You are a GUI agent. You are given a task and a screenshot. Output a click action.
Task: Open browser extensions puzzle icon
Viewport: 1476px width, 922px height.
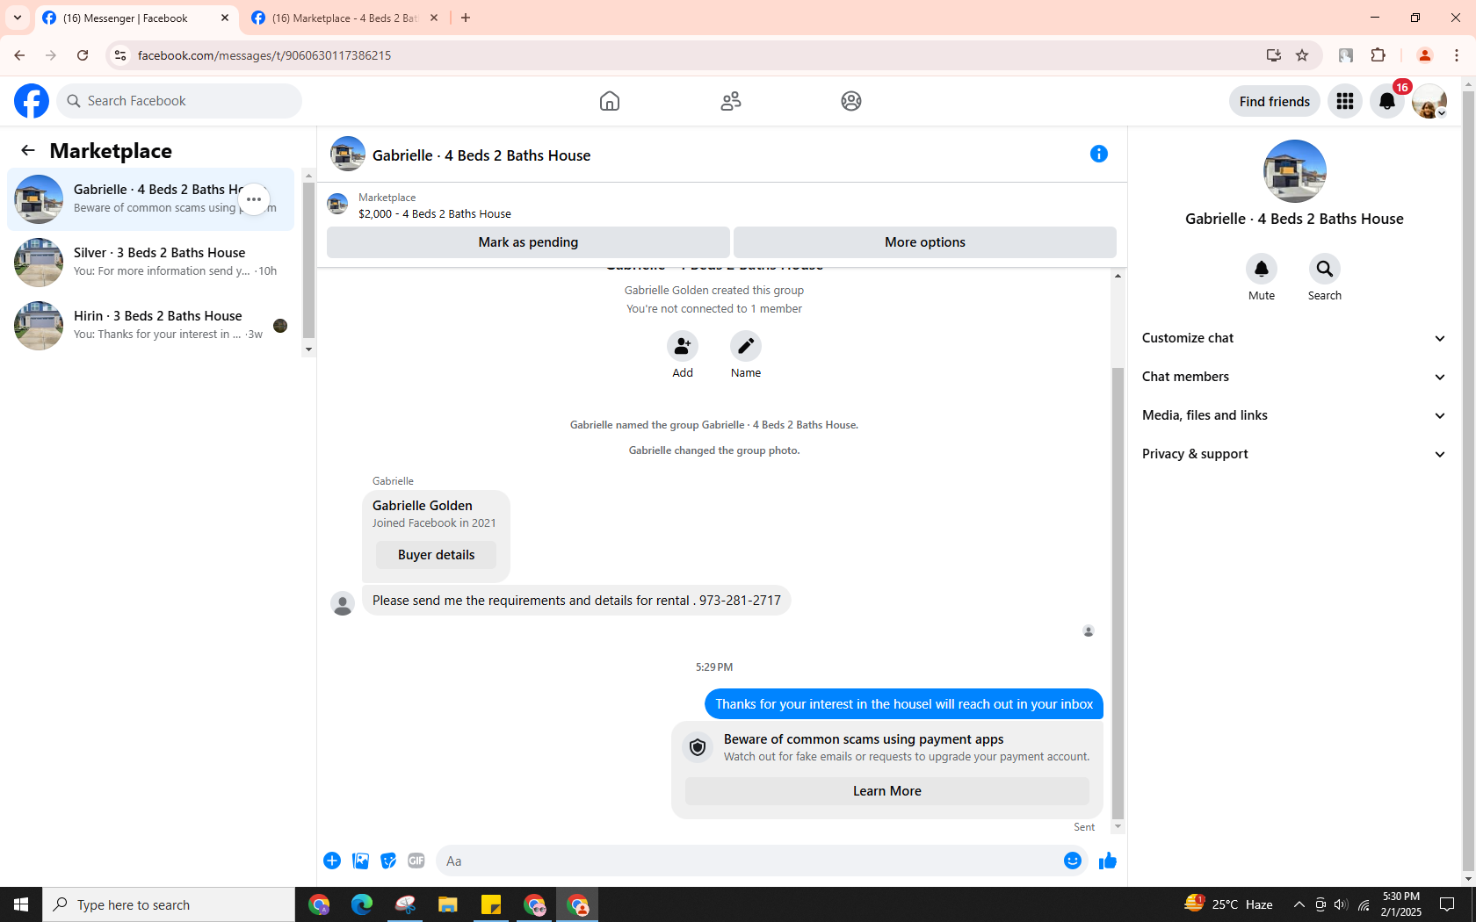click(x=1378, y=55)
